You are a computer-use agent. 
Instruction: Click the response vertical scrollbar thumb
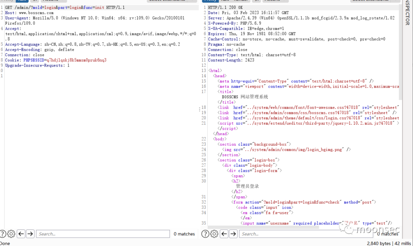[x=401, y=53]
